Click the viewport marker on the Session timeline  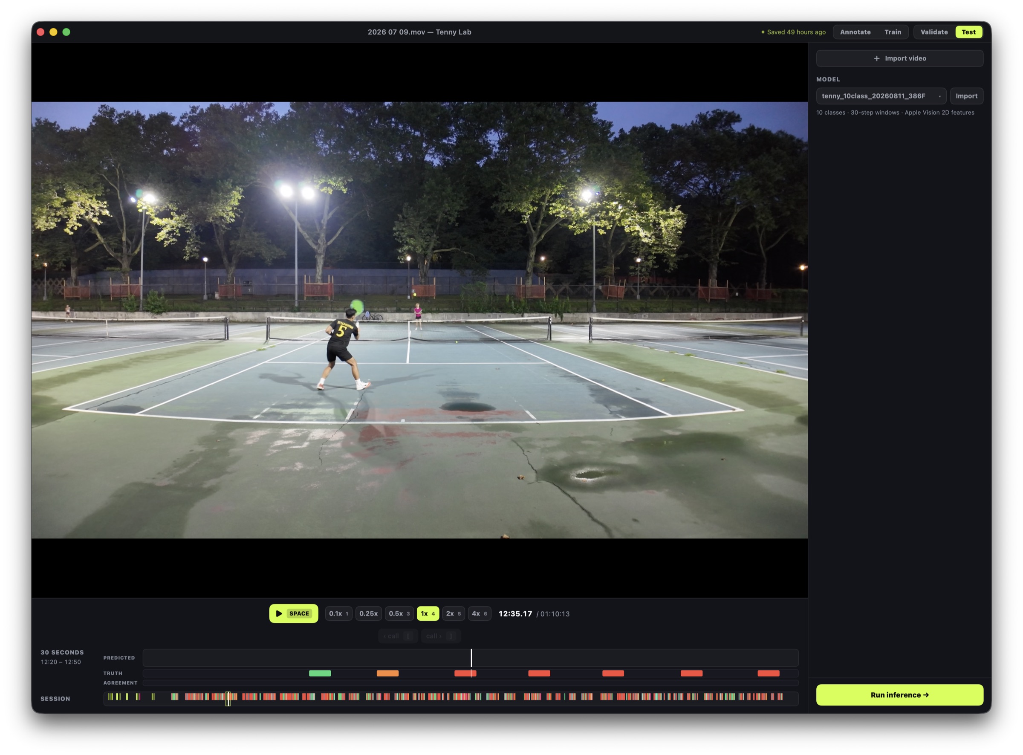[228, 698]
